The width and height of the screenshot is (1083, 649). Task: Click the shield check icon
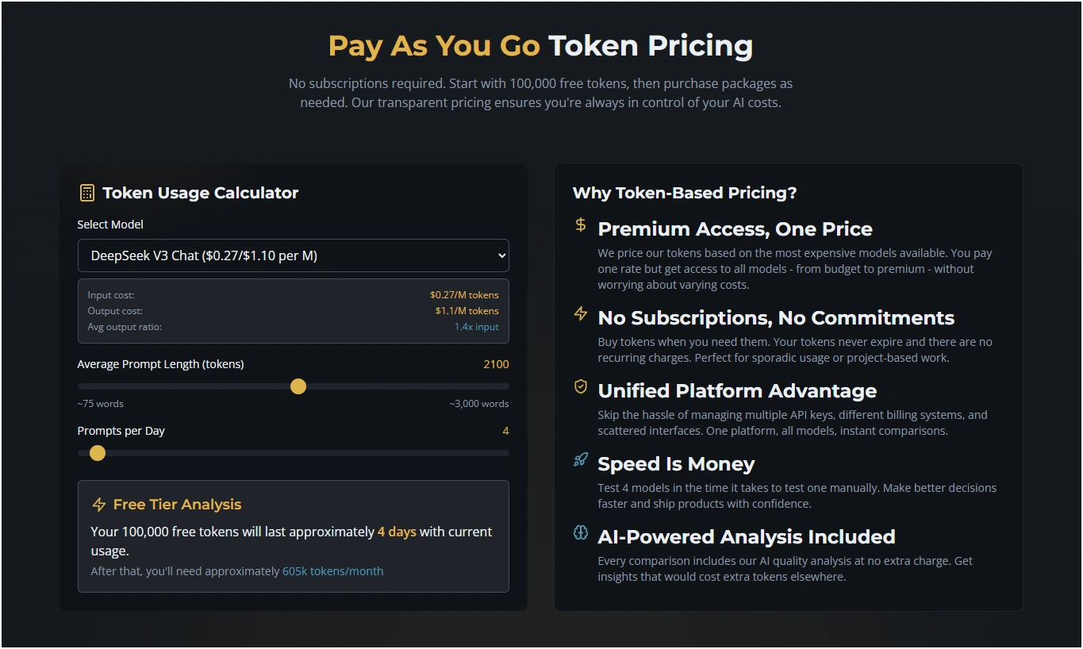click(x=581, y=387)
